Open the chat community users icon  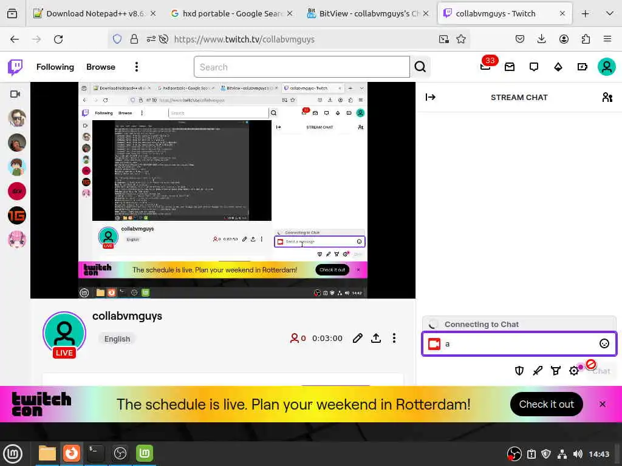[x=607, y=97]
